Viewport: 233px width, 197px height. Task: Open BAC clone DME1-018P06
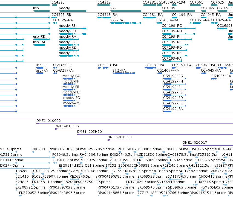pyautogui.click(x=67, y=126)
